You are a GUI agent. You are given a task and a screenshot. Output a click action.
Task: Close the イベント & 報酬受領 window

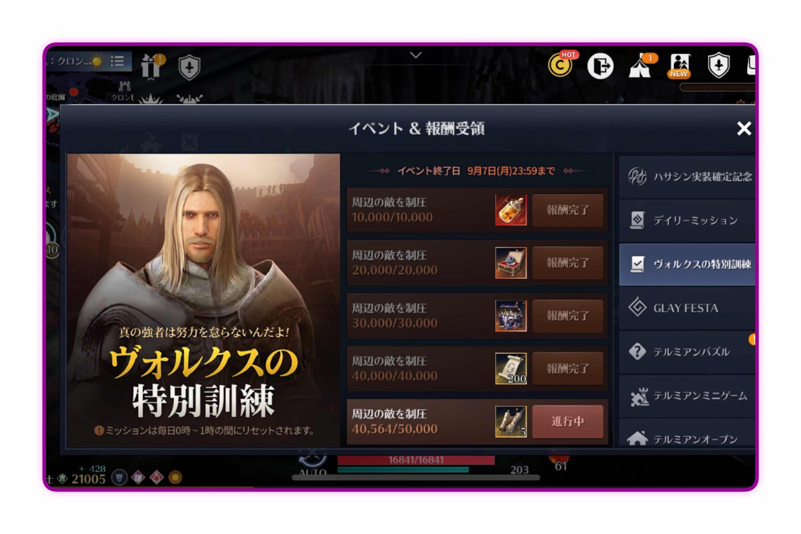pos(744,129)
